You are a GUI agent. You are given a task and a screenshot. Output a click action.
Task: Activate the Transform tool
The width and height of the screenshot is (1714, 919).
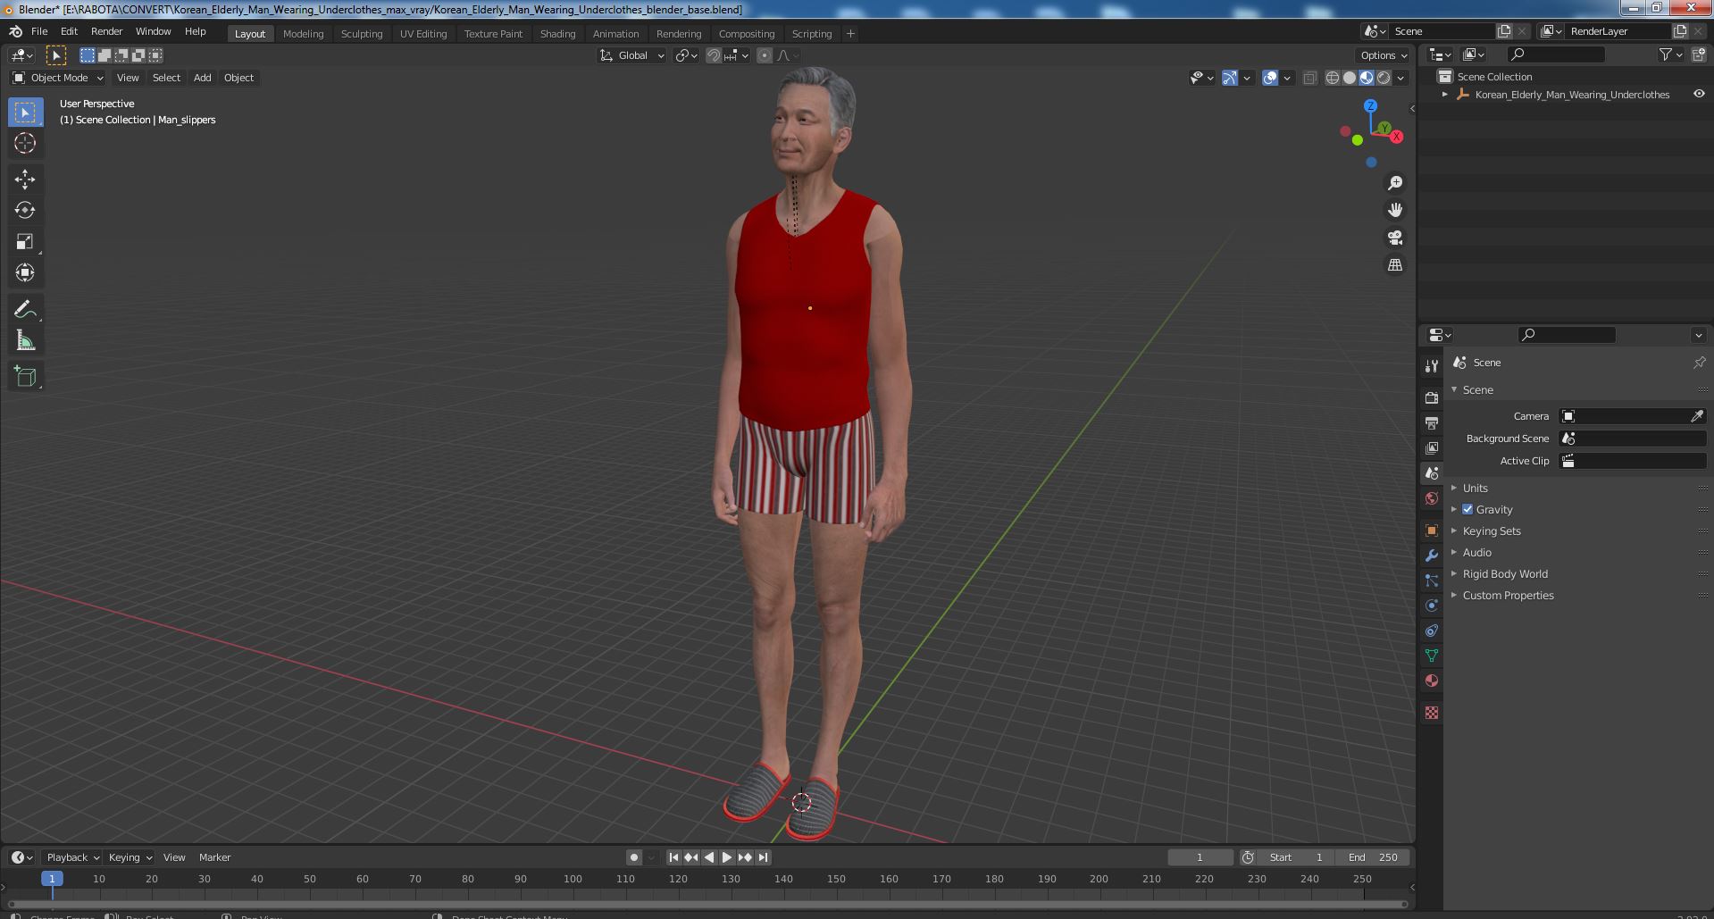pyautogui.click(x=25, y=273)
